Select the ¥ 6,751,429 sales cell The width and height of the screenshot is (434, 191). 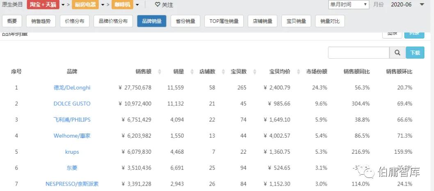click(x=137, y=120)
